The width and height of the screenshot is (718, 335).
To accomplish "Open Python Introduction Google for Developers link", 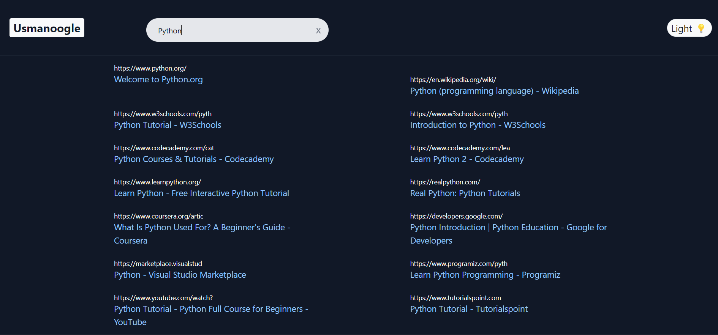I will click(509, 234).
